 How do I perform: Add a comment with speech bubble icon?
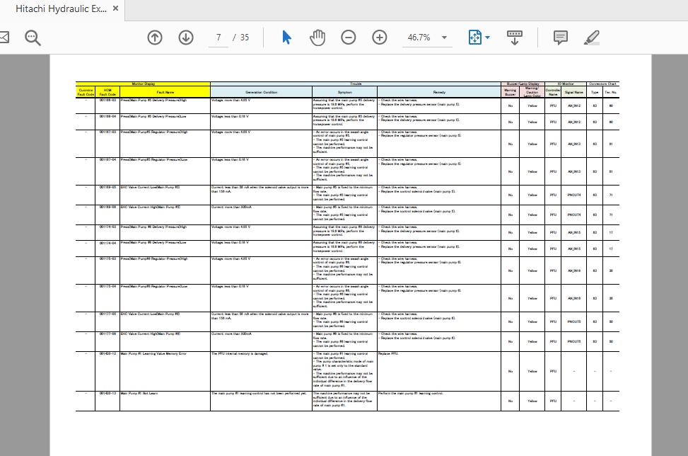pos(560,38)
